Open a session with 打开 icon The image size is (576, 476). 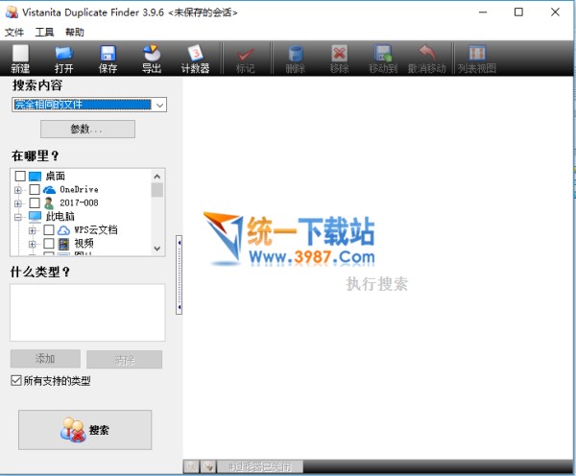coord(64,59)
